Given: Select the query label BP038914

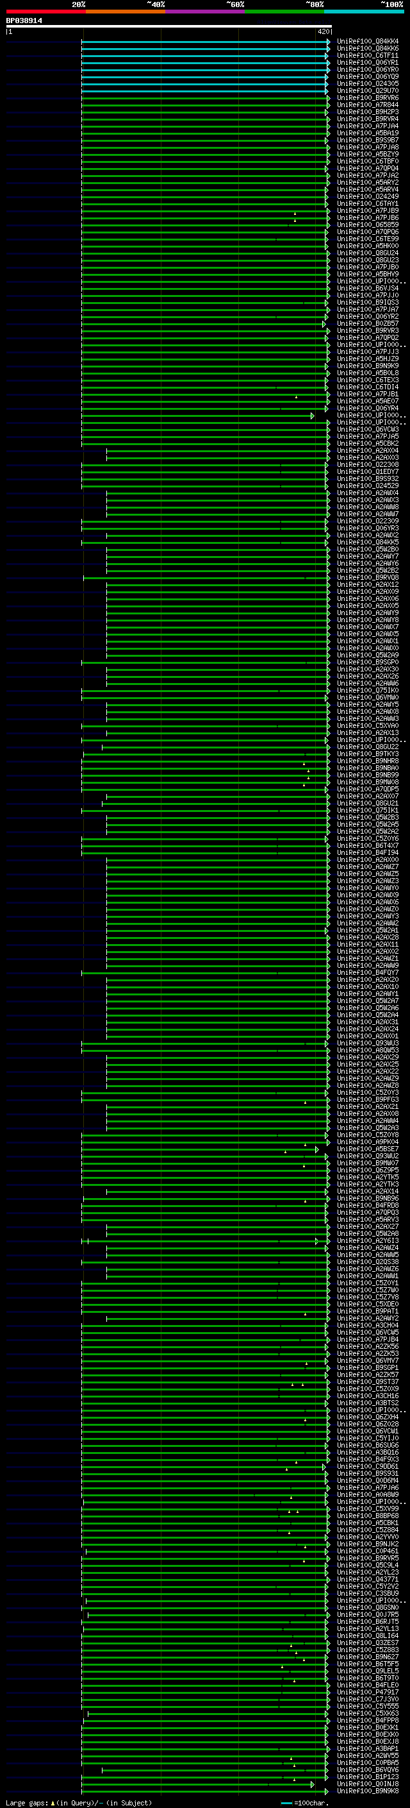Looking at the screenshot, I should (x=24, y=21).
